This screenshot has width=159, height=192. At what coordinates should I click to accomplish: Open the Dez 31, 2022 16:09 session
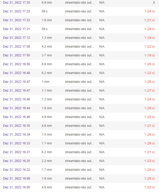tap(17, 179)
